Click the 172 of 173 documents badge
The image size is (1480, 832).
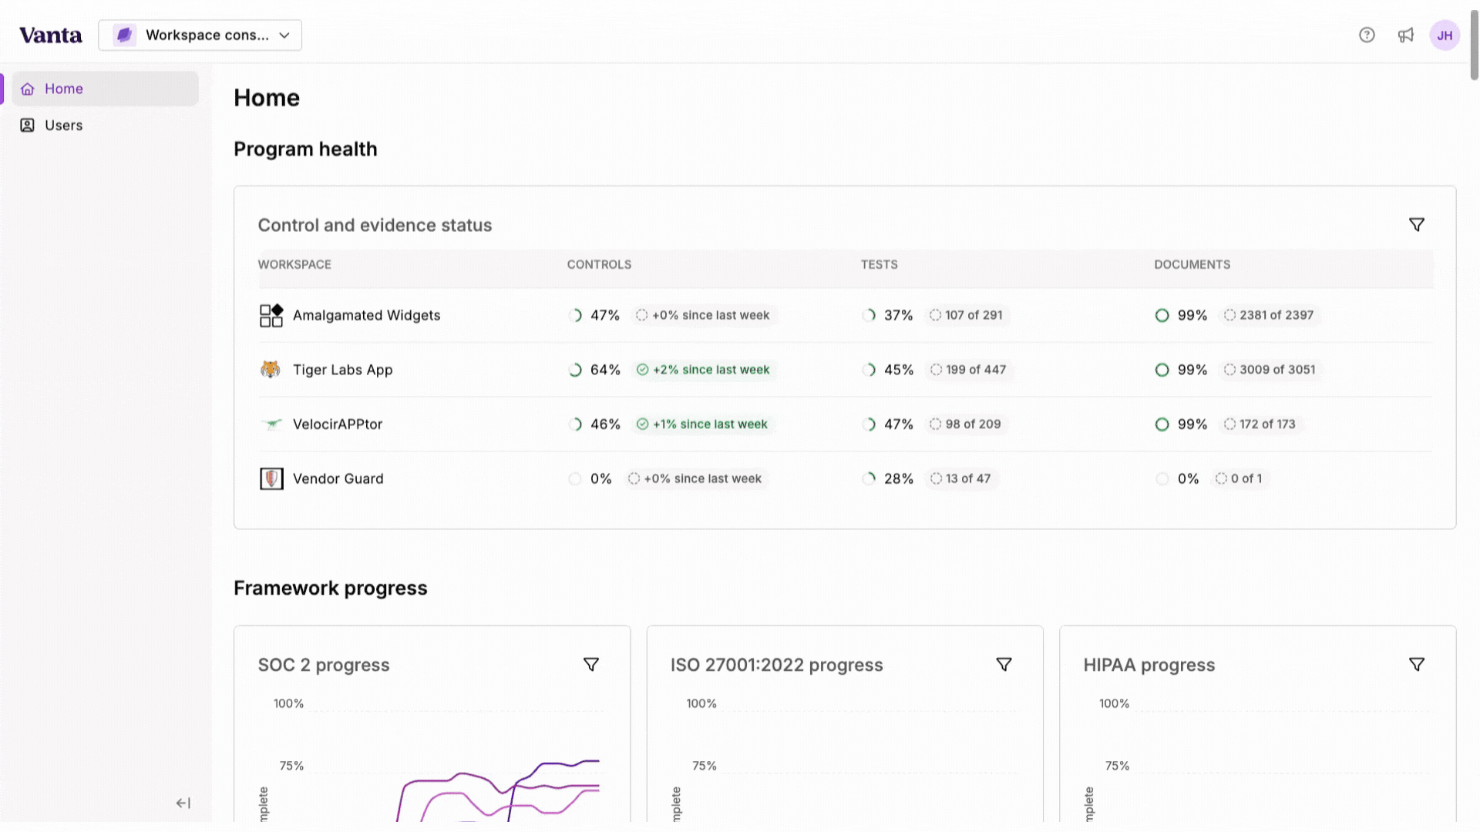(x=1260, y=424)
